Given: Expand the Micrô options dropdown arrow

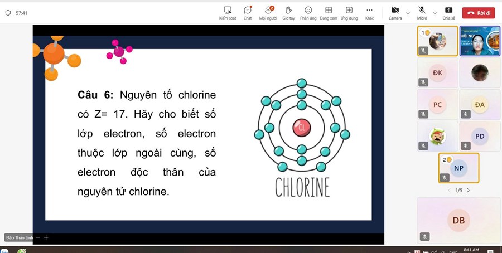Looking at the screenshot, I should point(435,13).
